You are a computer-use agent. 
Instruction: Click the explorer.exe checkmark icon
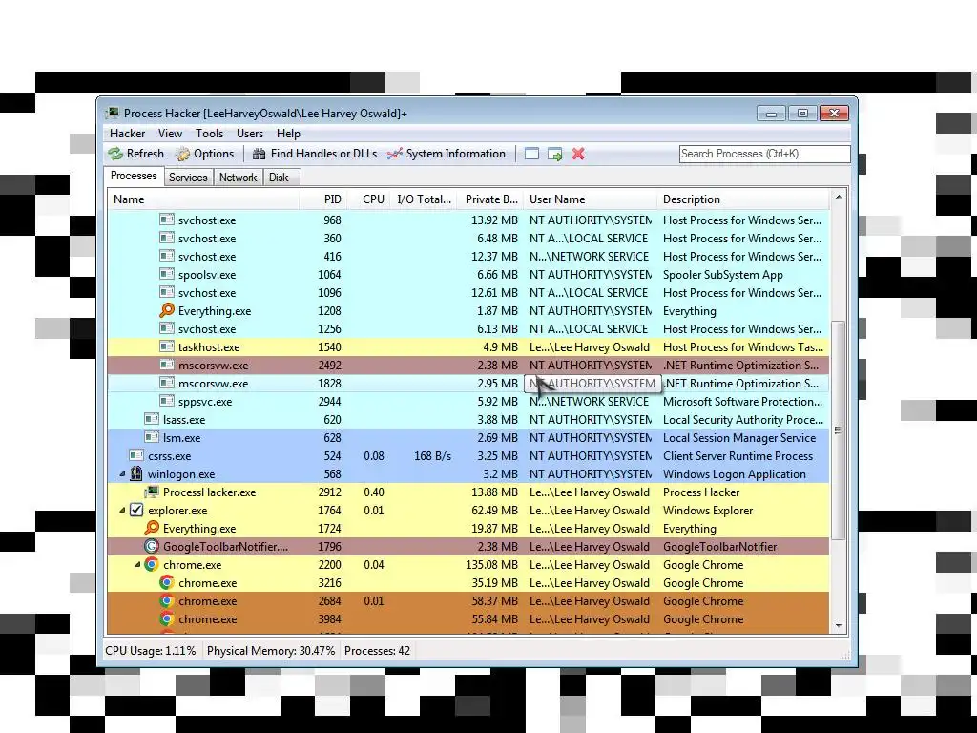point(136,510)
